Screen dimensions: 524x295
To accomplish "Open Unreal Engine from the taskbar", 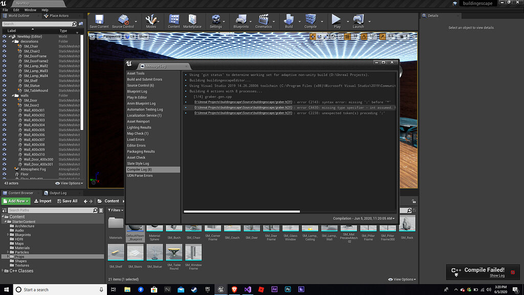I will pos(221,290).
